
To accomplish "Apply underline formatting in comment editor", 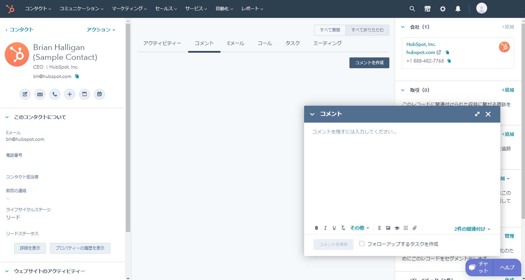I will click(334, 228).
